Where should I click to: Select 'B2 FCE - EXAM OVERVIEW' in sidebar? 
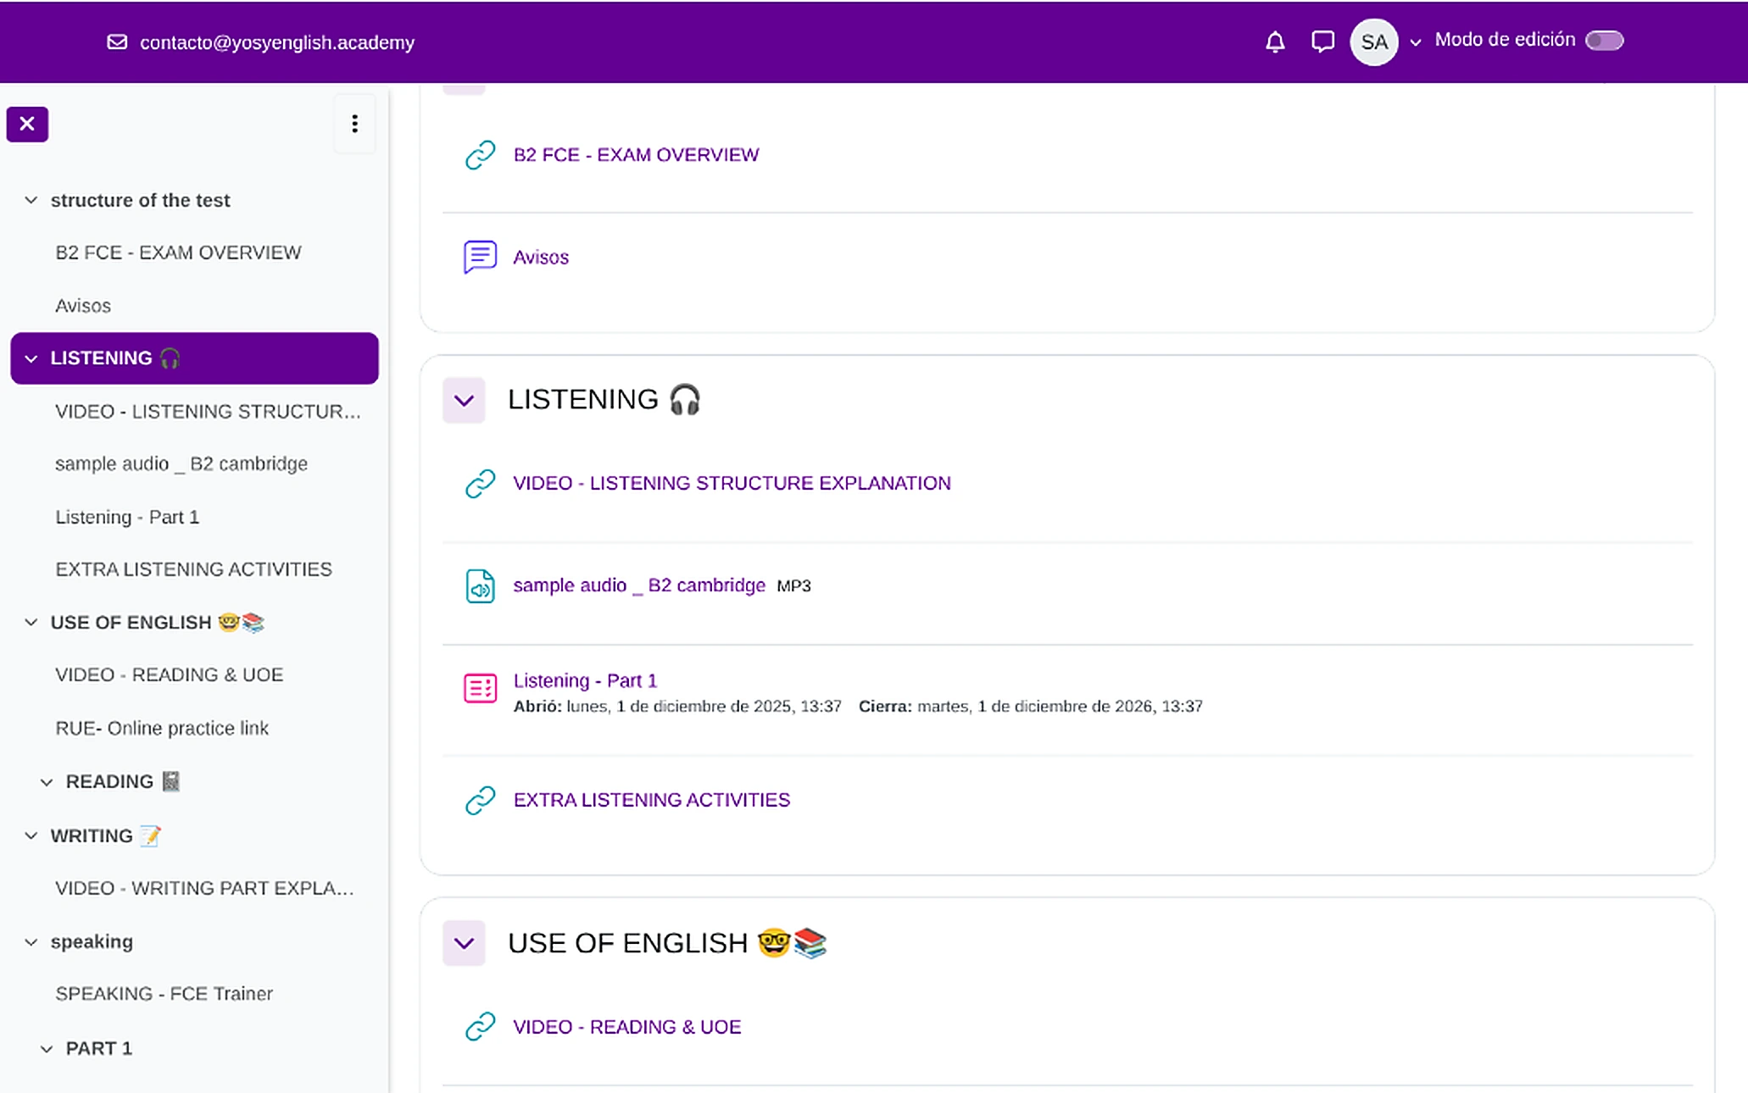[x=178, y=252]
